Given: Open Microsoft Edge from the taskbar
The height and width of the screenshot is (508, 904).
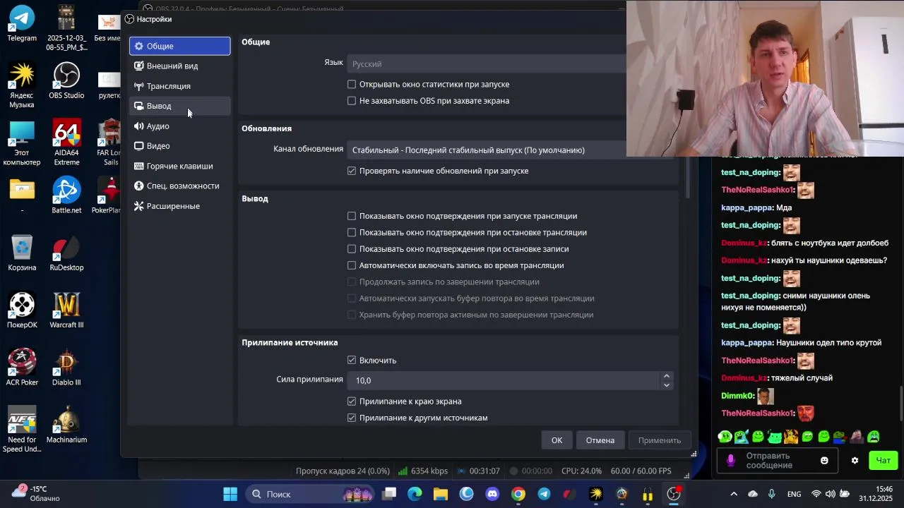Looking at the screenshot, I should click(415, 494).
